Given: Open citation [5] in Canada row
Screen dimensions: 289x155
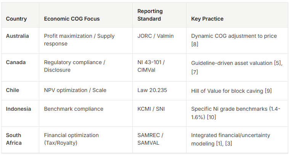Looking at the screenshot, I should [278, 62].
